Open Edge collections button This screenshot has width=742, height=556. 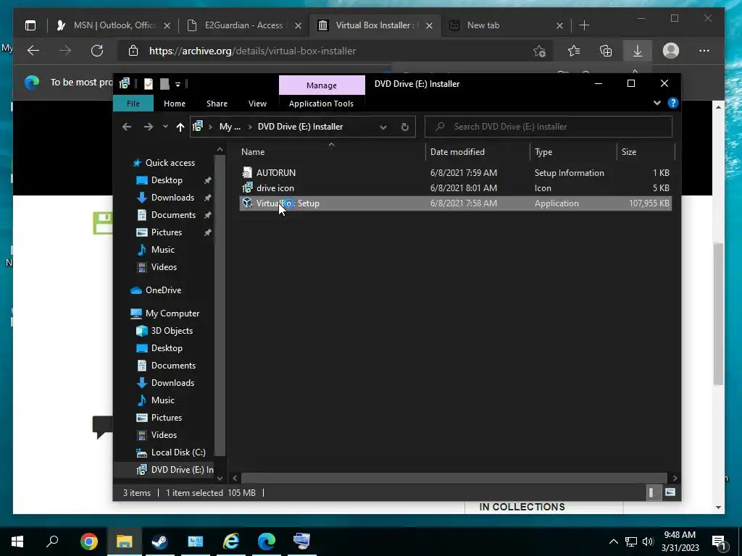(x=606, y=51)
